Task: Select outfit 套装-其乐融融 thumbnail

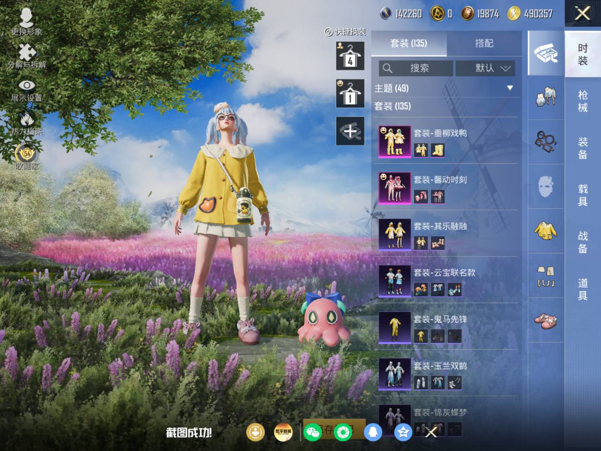Action: click(394, 235)
